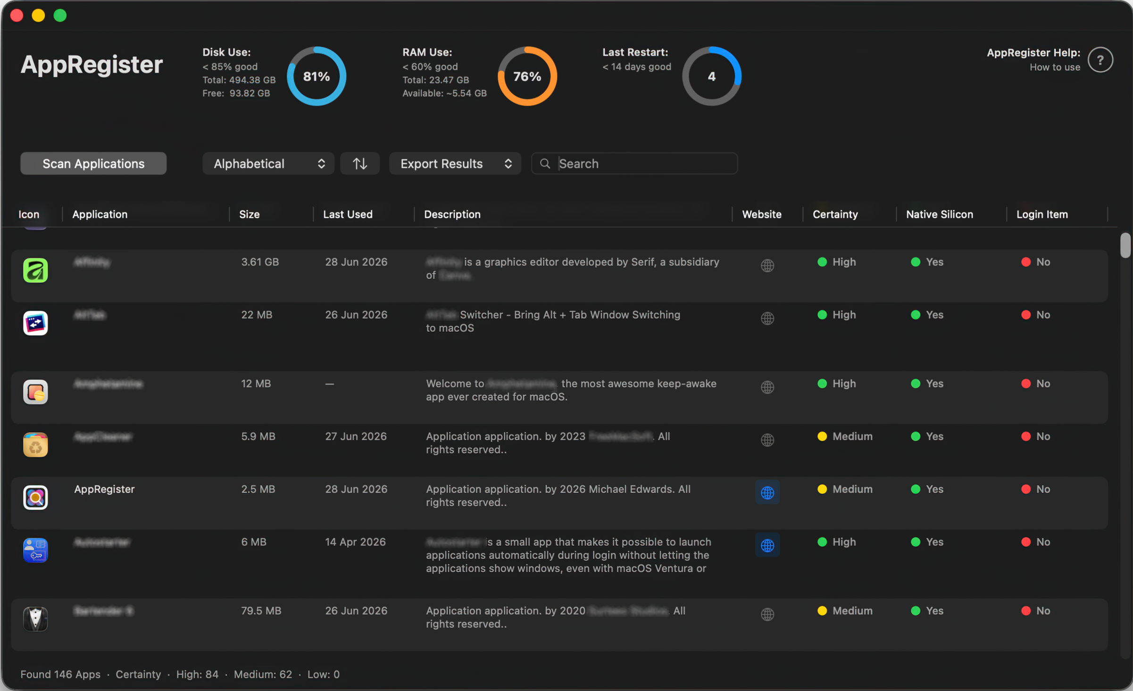
Task: Click the Available: ~5.54 GB RAM text
Action: coord(444,93)
